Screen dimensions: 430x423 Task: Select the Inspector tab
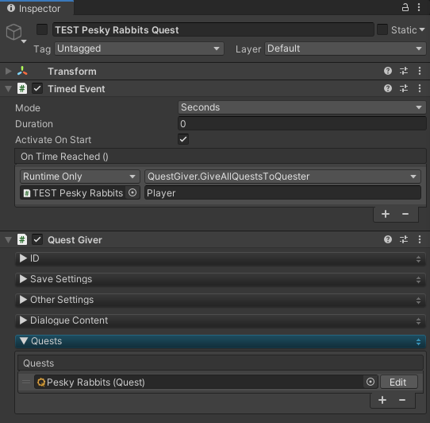[36, 8]
